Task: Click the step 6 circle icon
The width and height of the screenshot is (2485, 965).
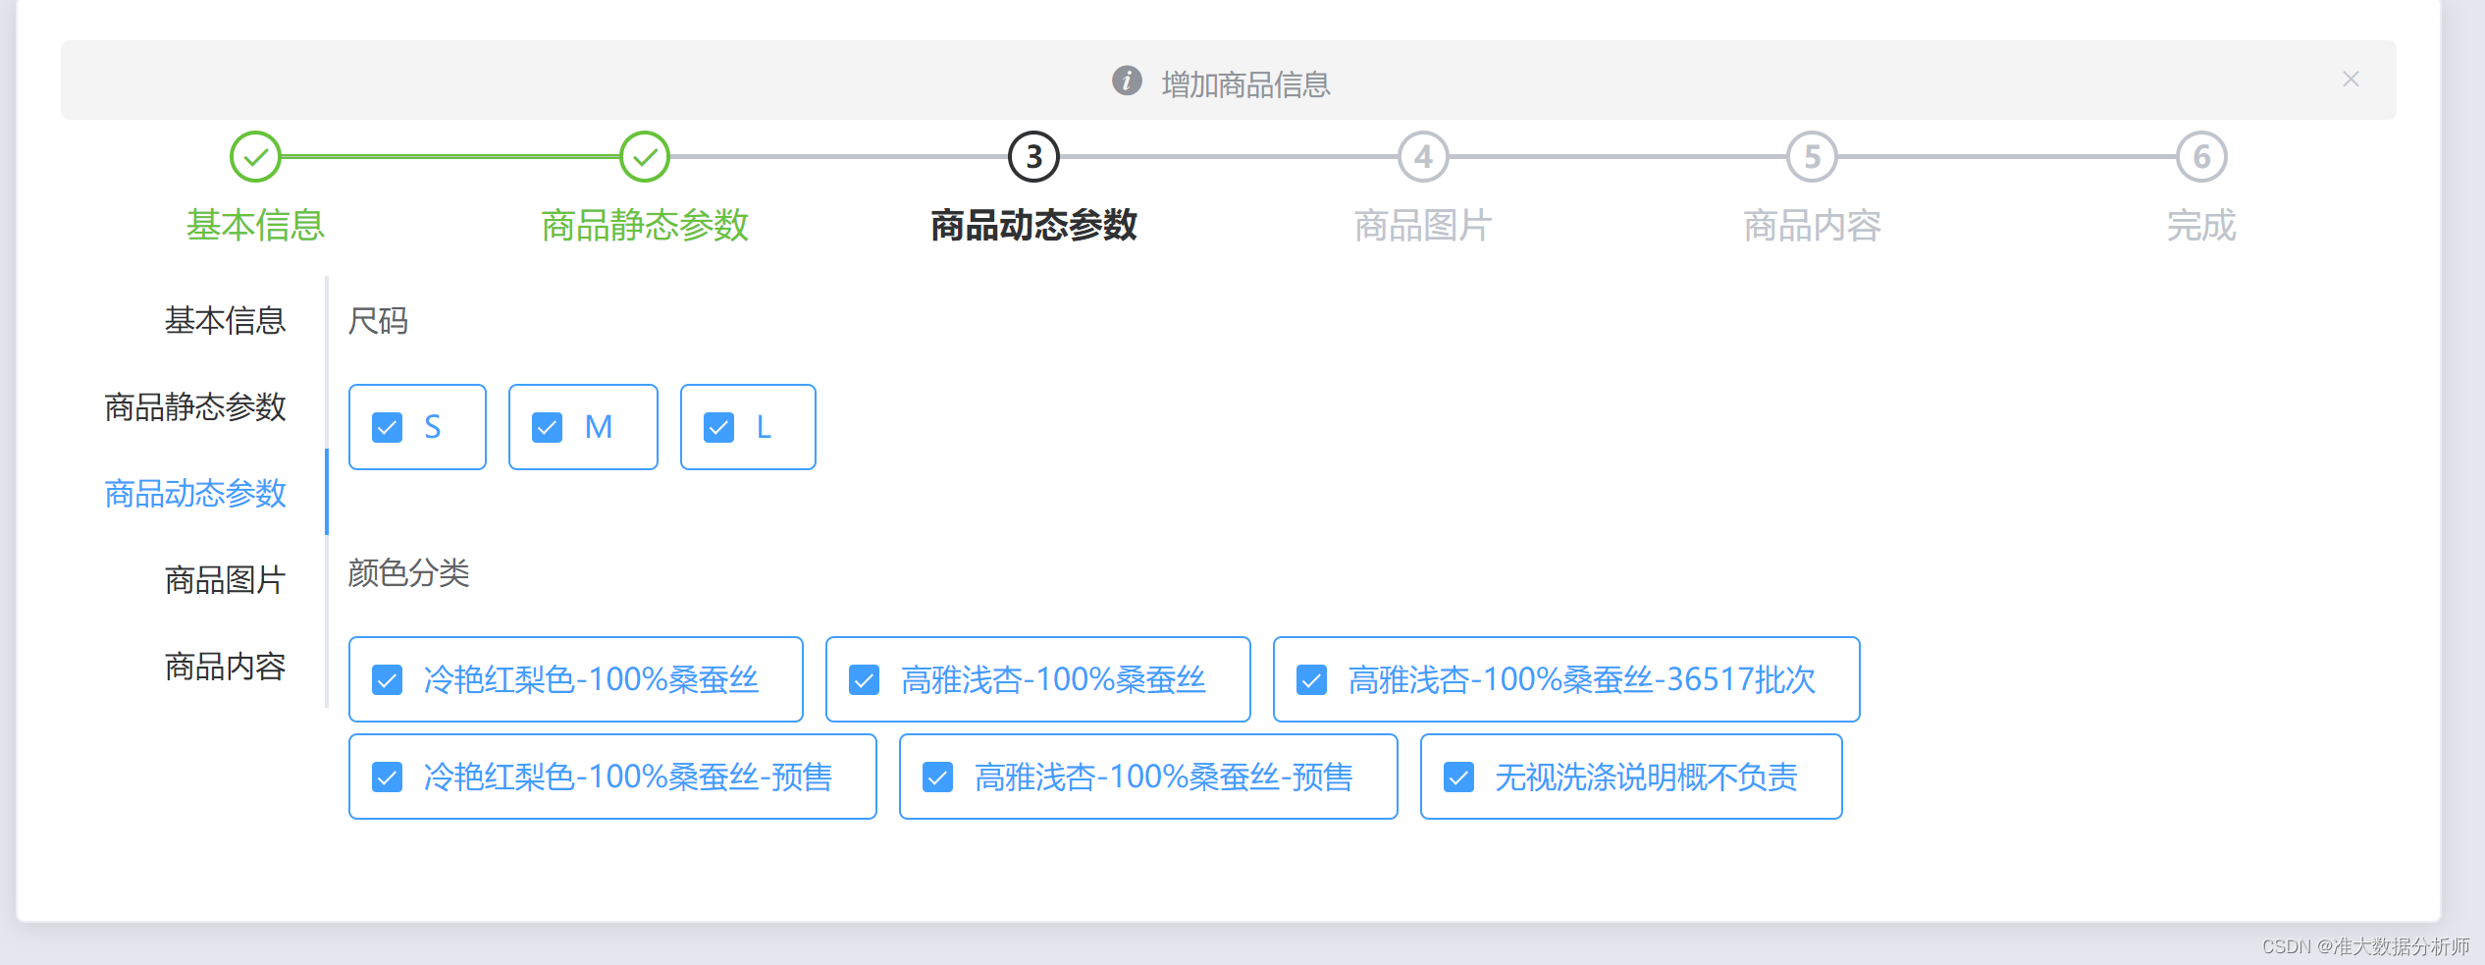Action: (2201, 157)
